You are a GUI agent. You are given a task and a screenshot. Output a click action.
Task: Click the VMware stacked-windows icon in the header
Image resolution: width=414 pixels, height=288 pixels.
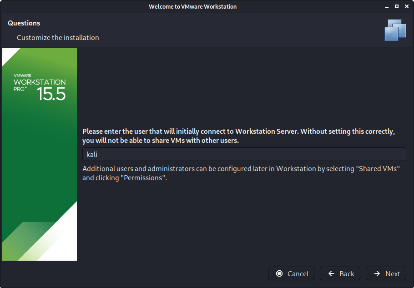(395, 30)
